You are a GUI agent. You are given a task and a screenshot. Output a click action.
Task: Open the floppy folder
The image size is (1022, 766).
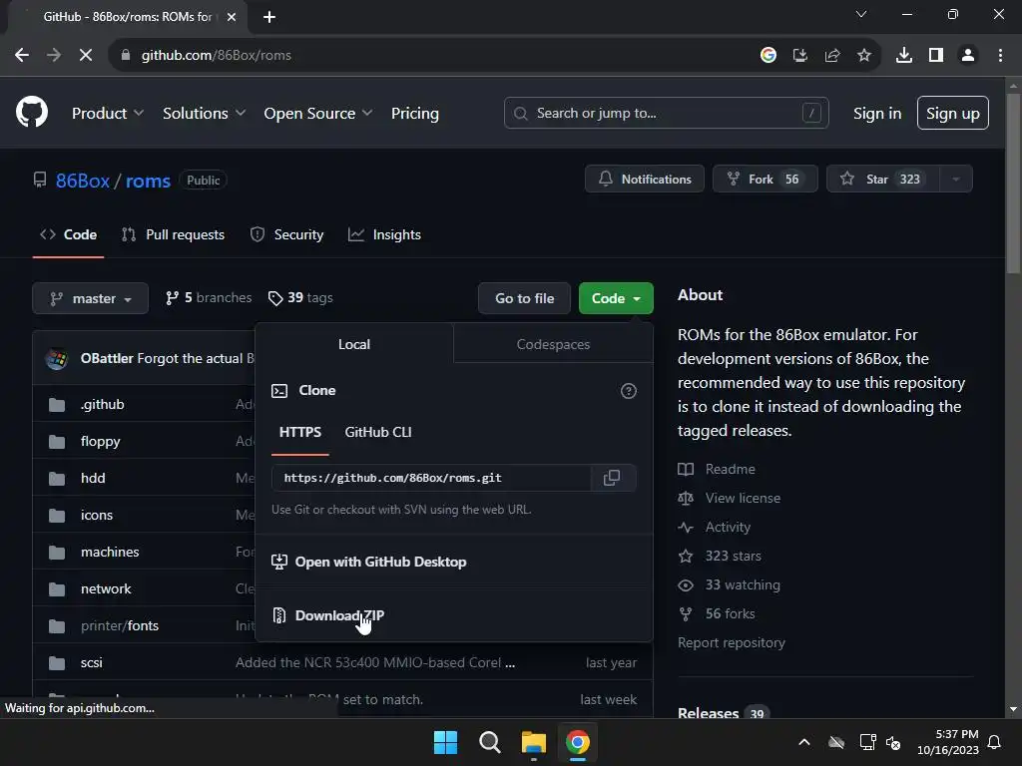(101, 441)
